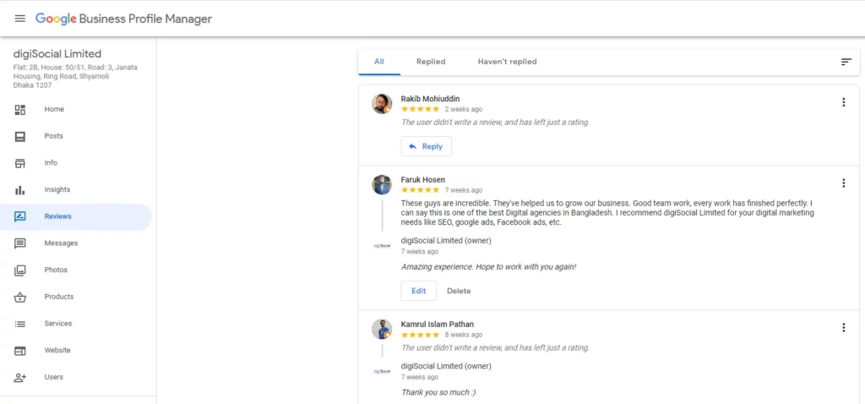Open Users section
This screenshot has width=865, height=404.
pos(53,378)
